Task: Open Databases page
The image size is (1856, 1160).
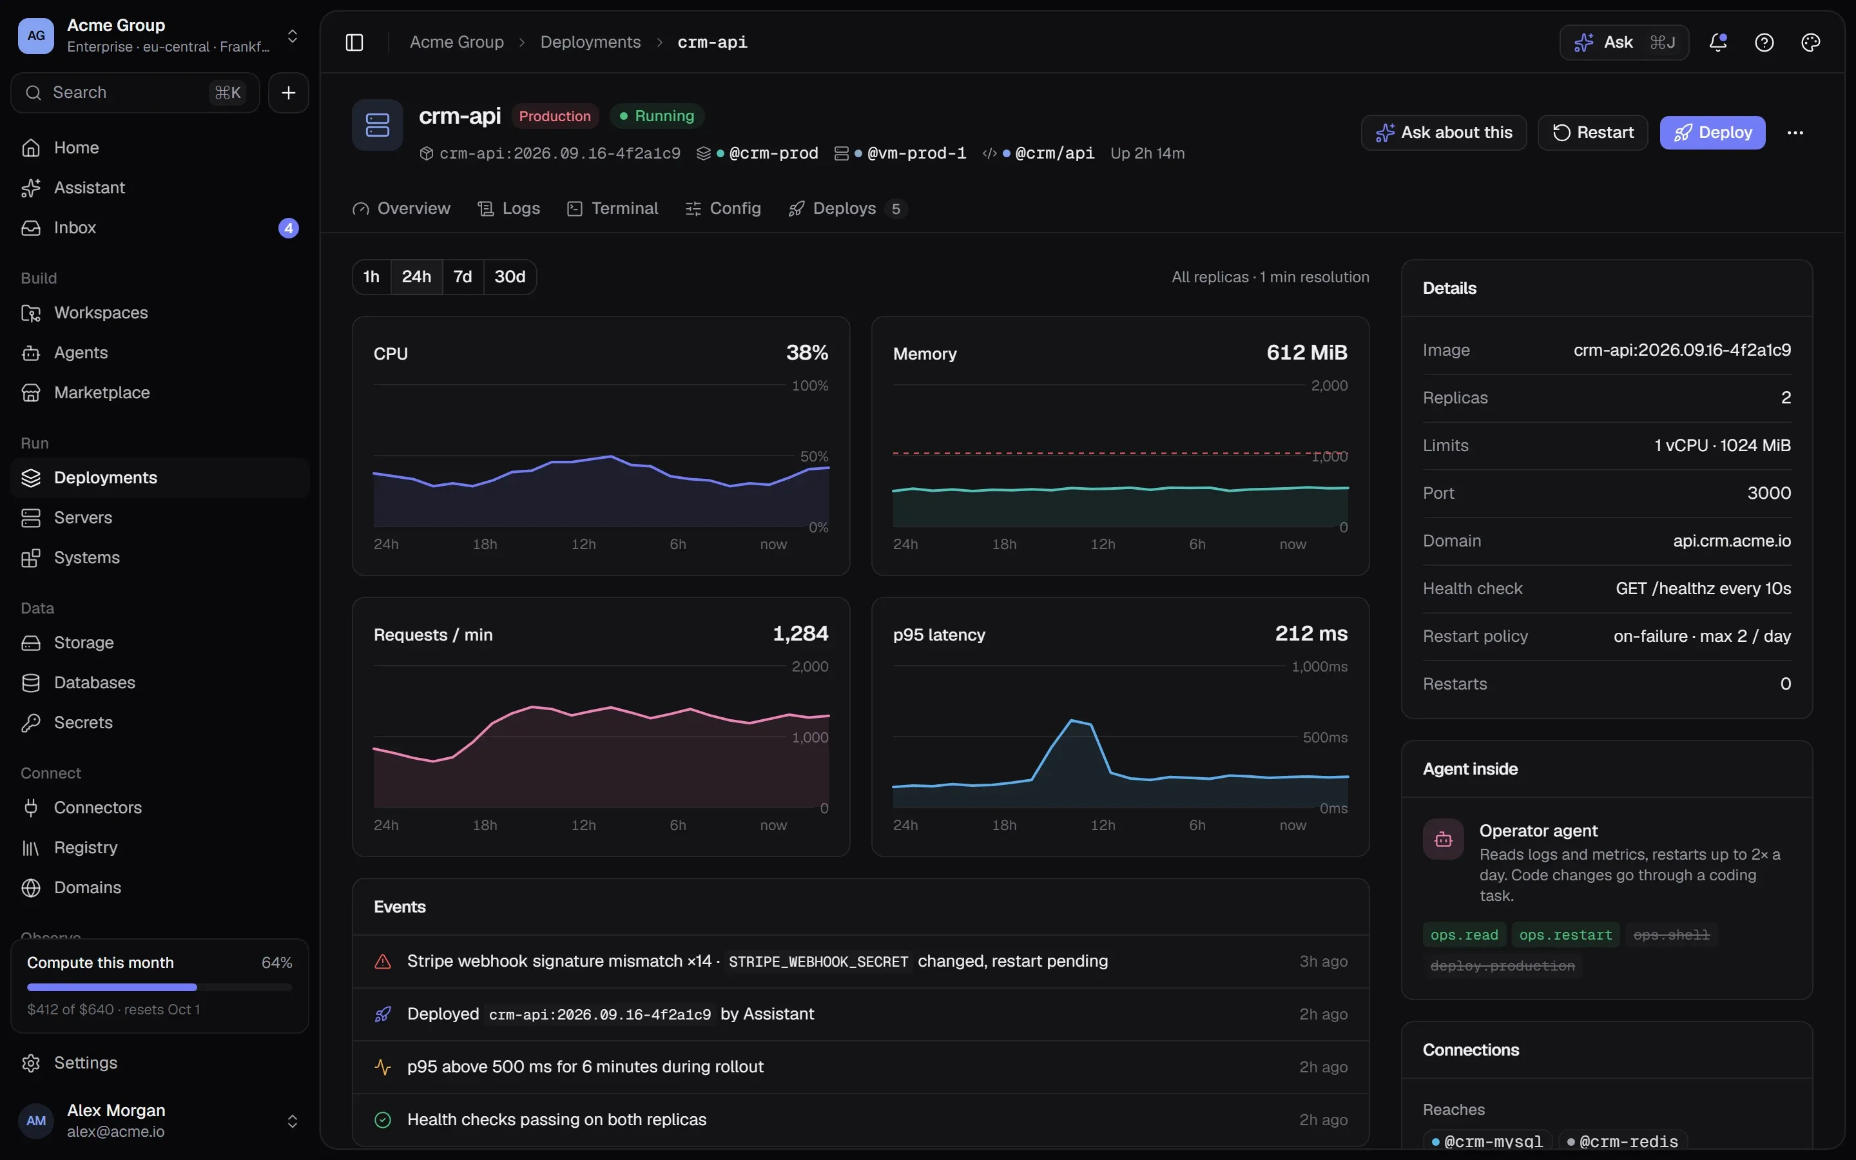Action: click(160, 683)
